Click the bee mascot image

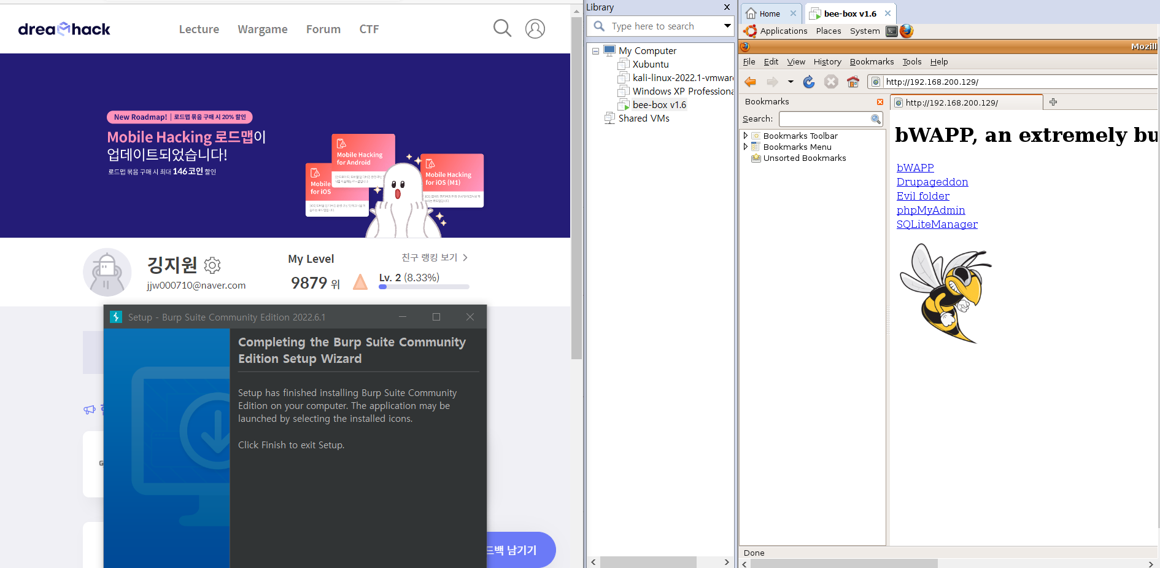(945, 293)
